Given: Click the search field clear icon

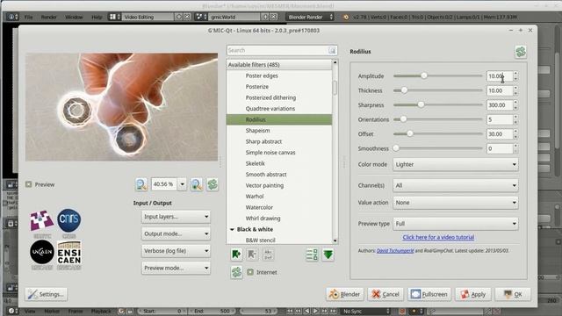Looking at the screenshot, I should click(x=332, y=51).
